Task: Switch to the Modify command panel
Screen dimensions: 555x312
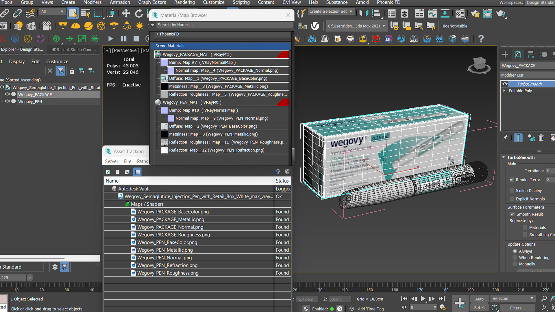Action: 518,54
